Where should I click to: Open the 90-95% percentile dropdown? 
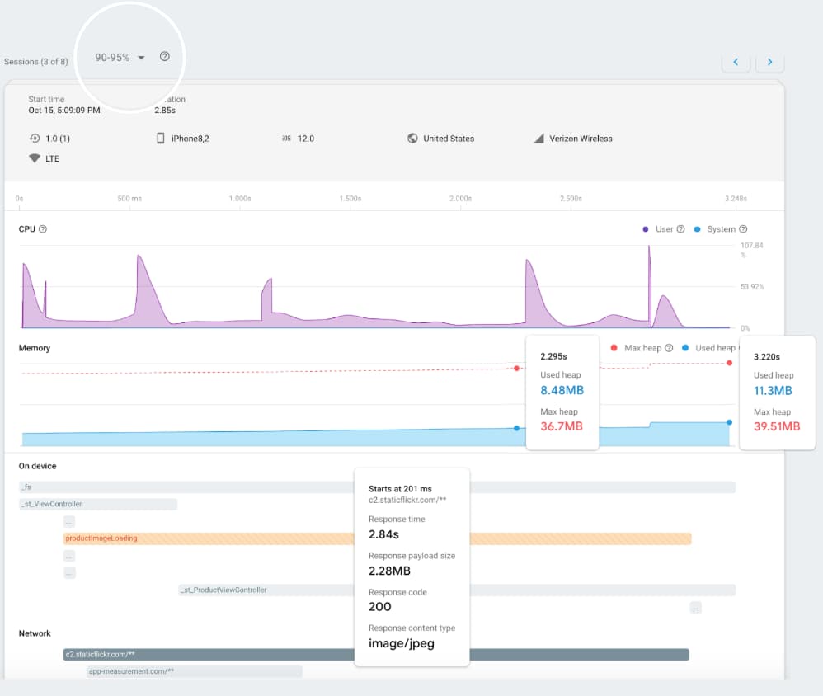point(120,57)
